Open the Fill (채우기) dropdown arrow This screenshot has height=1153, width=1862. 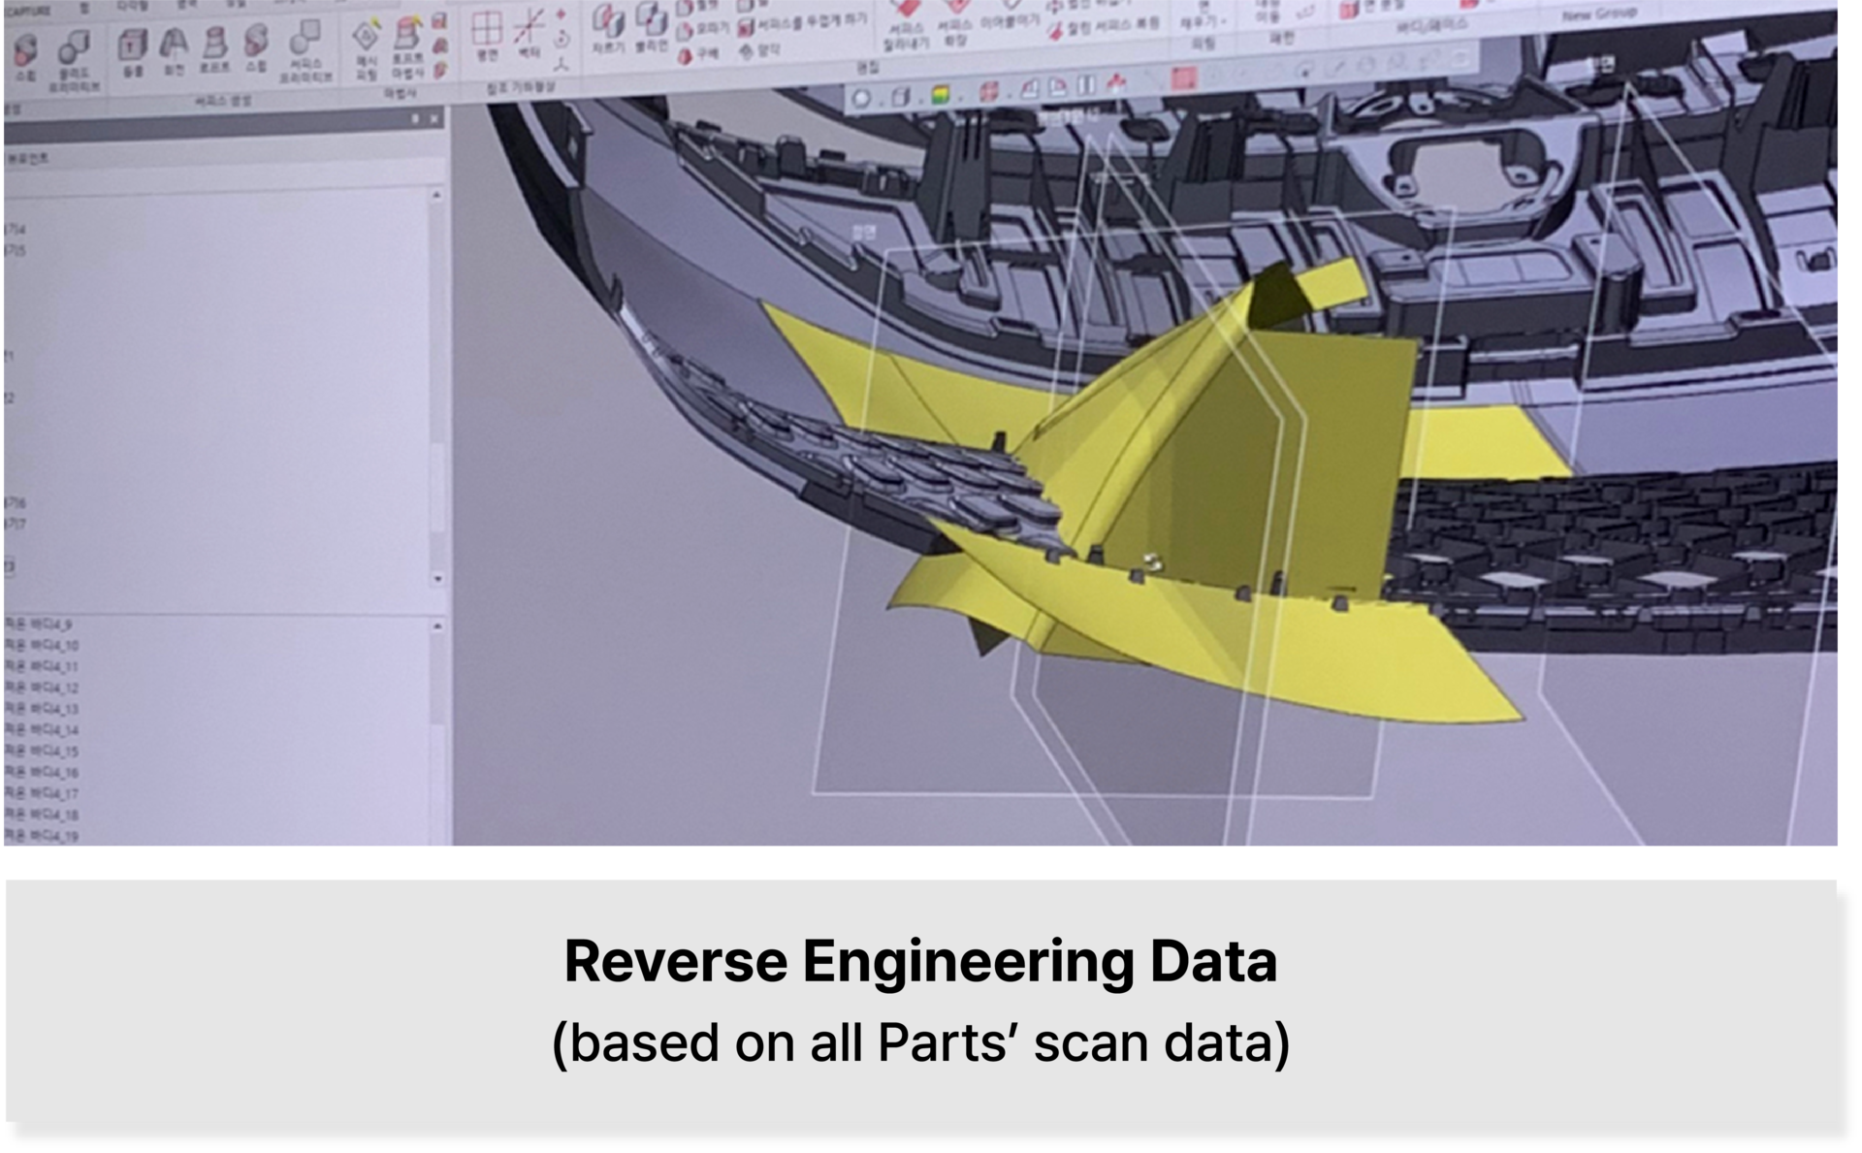point(1224,20)
